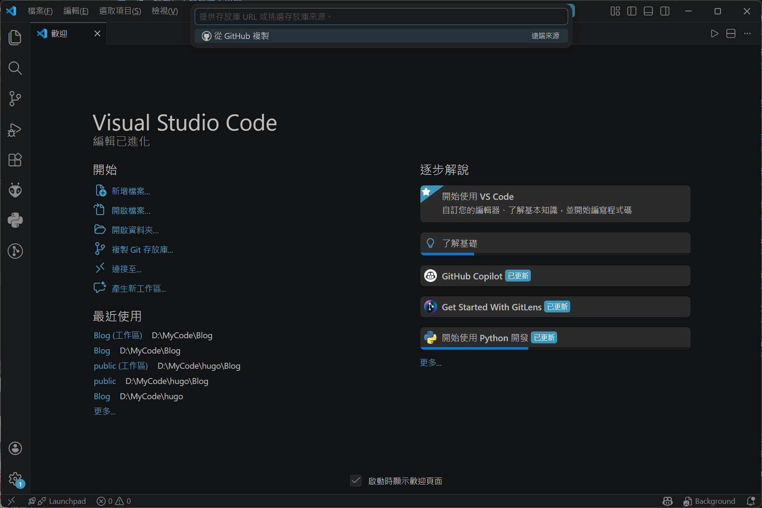Image resolution: width=762 pixels, height=508 pixels.
Task: Click 連接至... link
Action: 127,269
